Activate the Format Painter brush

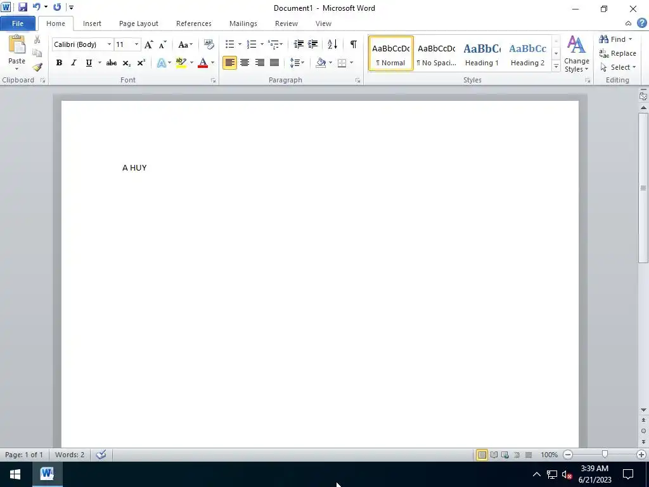coord(37,67)
